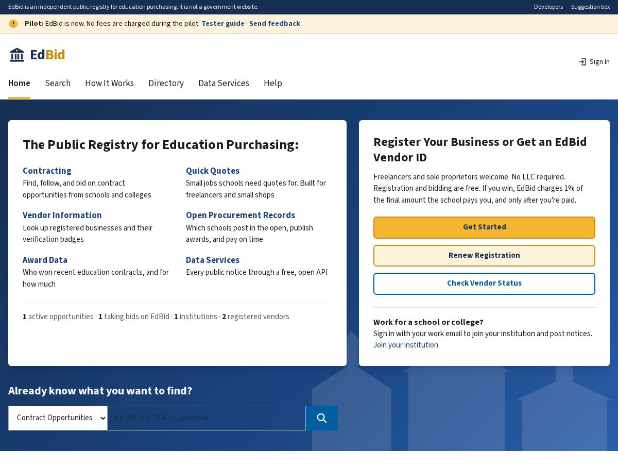Open How It Works page
The height and width of the screenshot is (464, 618).
tap(109, 83)
